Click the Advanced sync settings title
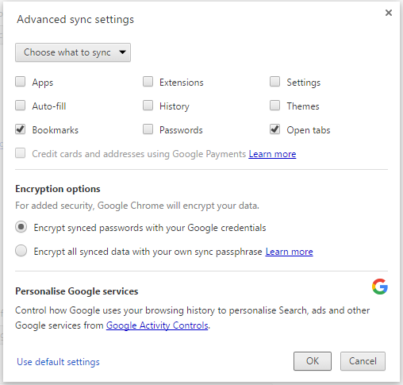The width and height of the screenshot is (403, 385). click(x=75, y=20)
